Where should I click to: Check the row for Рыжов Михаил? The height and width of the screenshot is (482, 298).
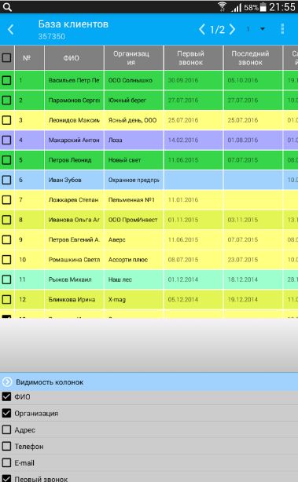(x=6, y=279)
